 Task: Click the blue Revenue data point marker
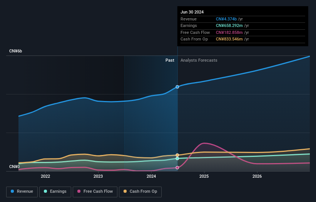click(x=177, y=87)
